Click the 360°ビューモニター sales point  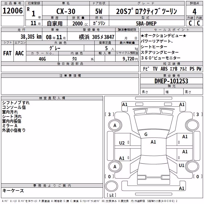[x=161, y=58]
